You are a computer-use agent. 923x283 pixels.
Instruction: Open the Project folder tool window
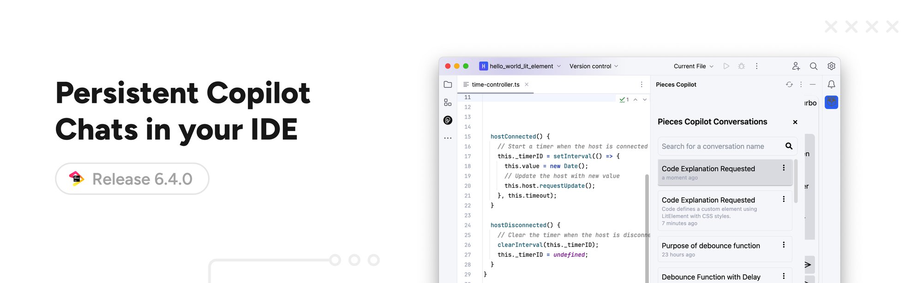pyautogui.click(x=448, y=84)
